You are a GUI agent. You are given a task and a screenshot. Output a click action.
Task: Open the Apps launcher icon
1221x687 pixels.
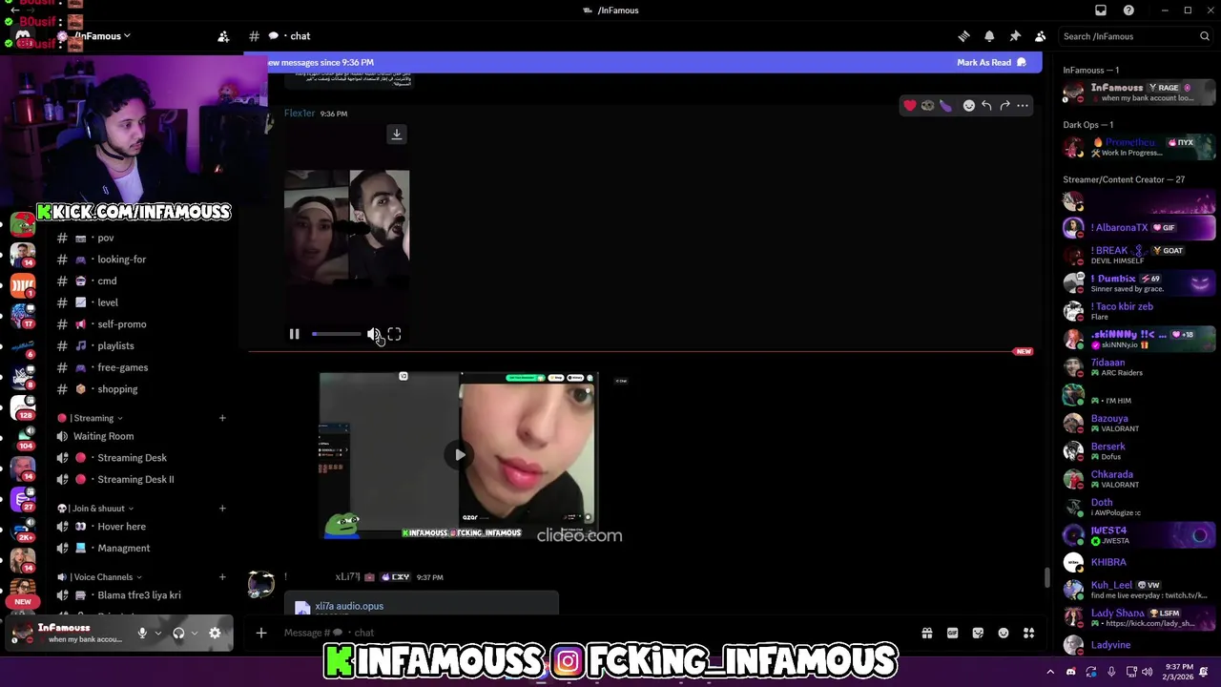[1028, 633]
